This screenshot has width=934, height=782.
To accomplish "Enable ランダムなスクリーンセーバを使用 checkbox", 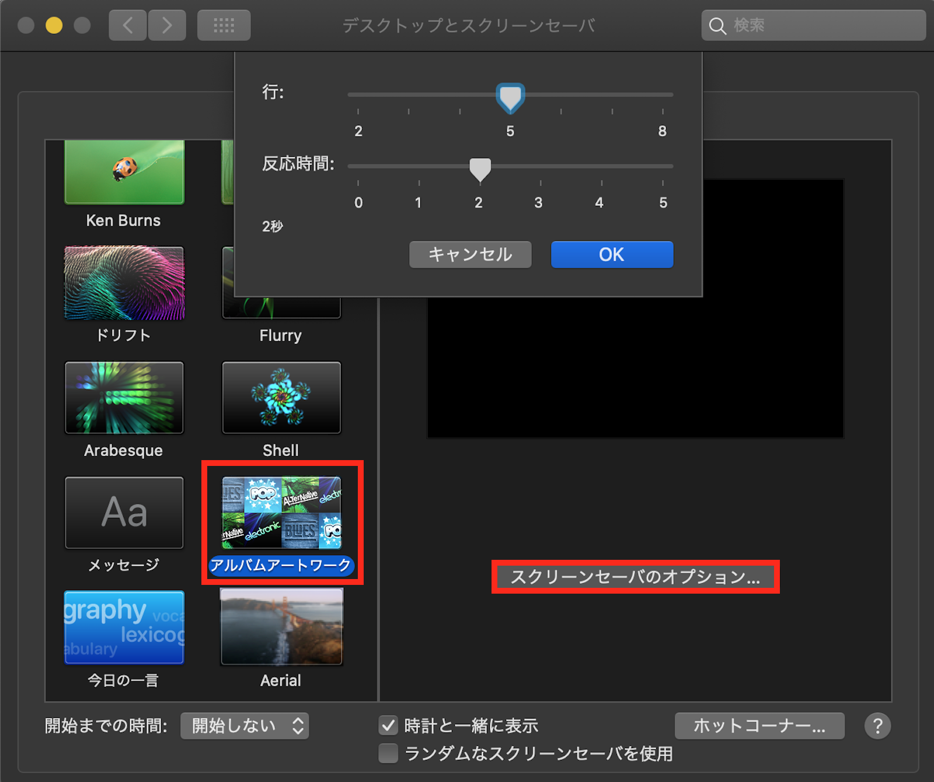I will [388, 753].
